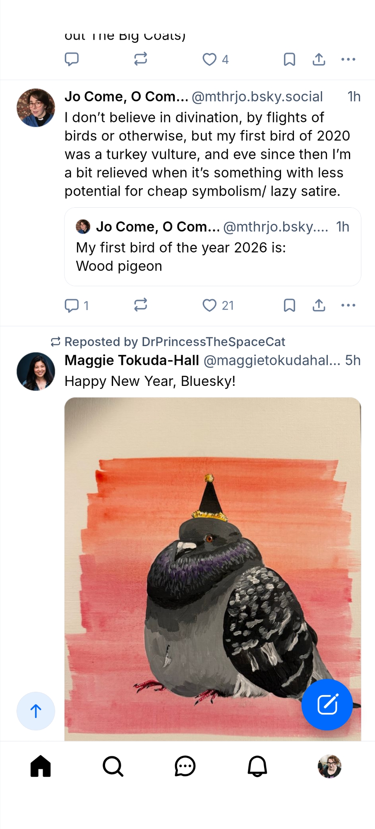Open the Search tab
Screen dimensions: 375x829
[113, 766]
